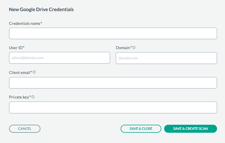Click the Private key info icon
The width and height of the screenshot is (225, 143).
(33, 97)
